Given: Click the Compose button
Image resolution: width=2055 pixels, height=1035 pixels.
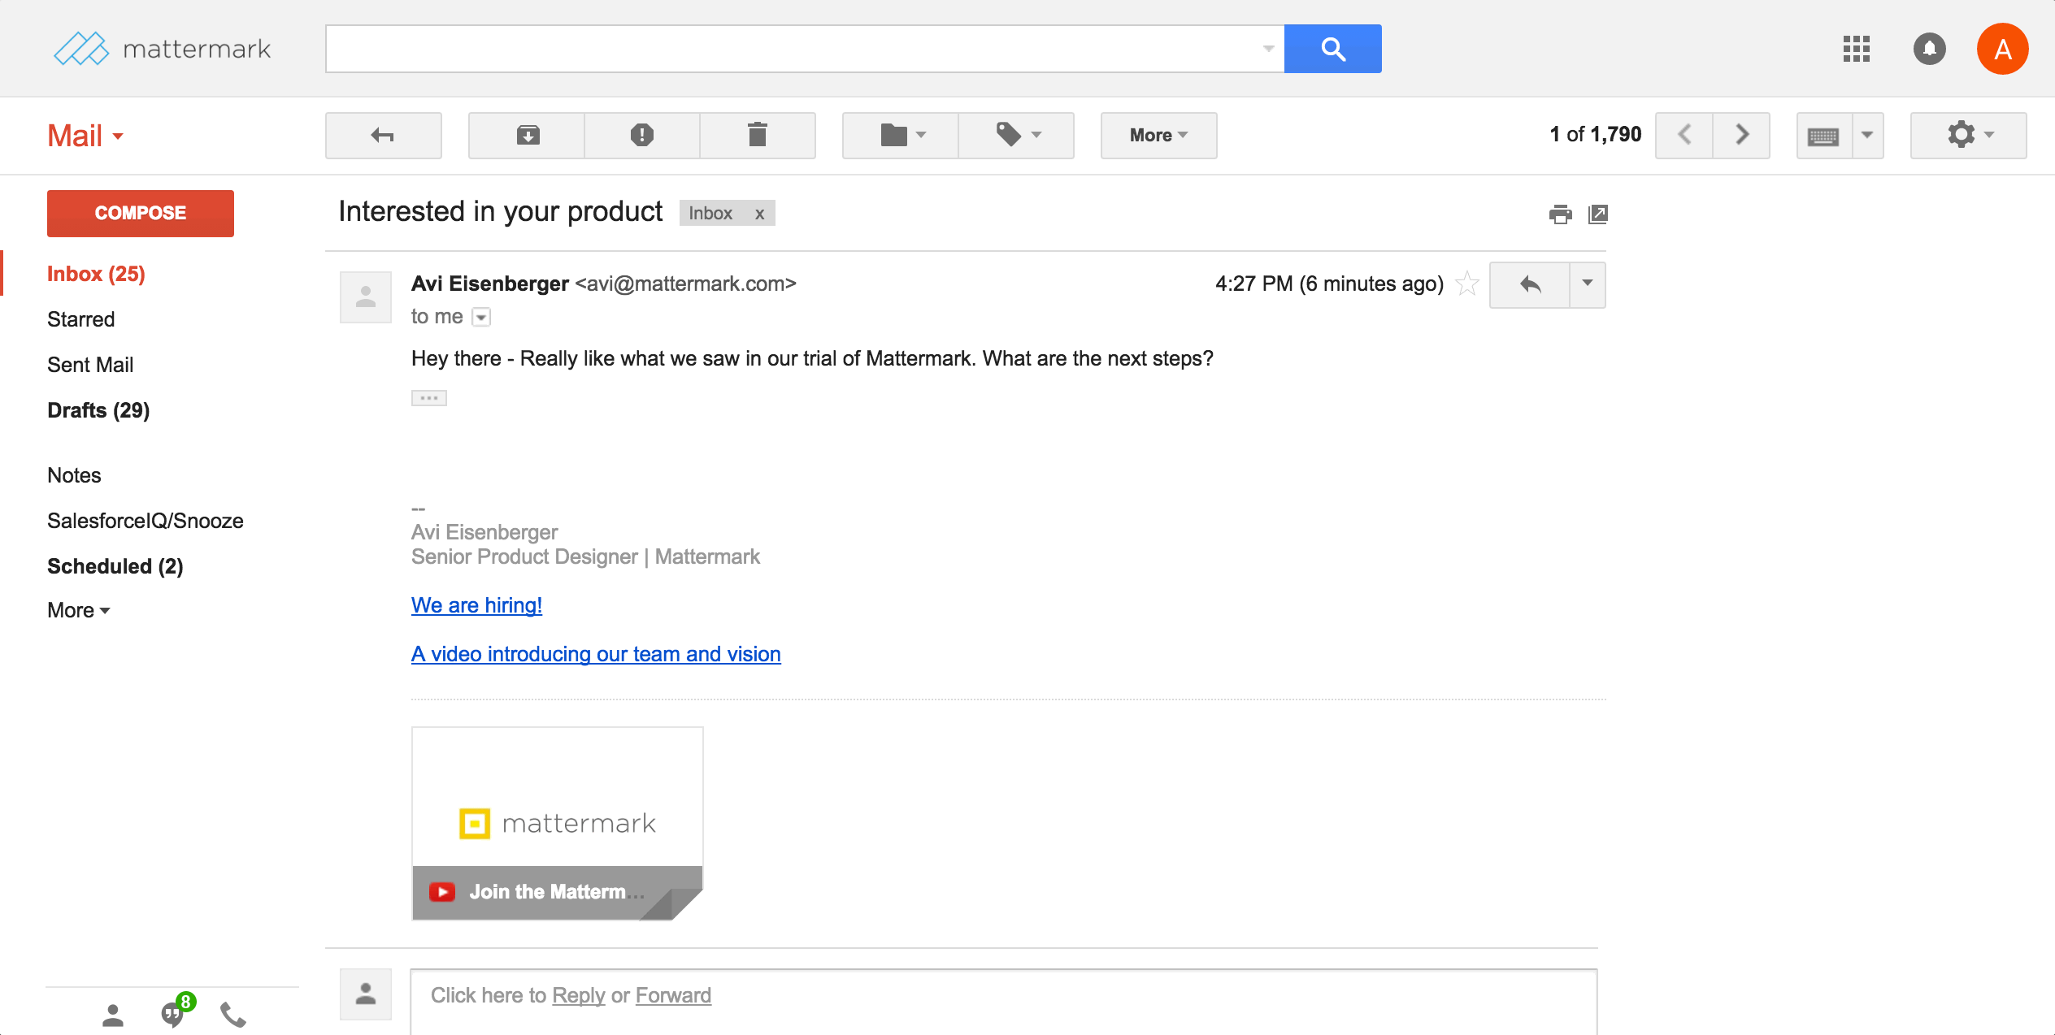Looking at the screenshot, I should click(x=137, y=213).
